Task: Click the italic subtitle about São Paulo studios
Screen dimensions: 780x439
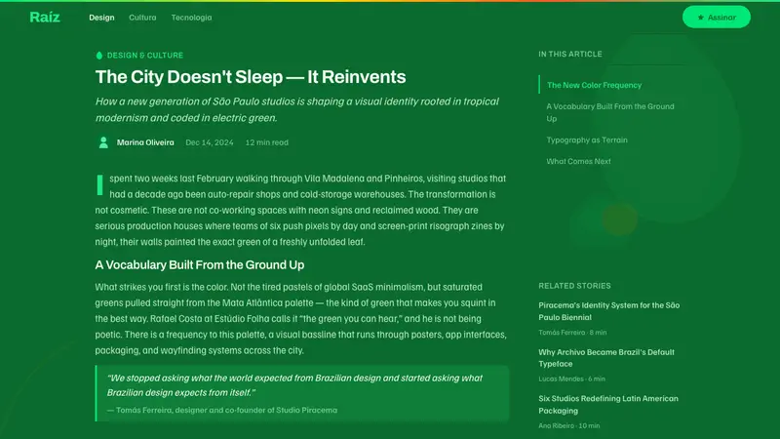Action: [x=297, y=109]
